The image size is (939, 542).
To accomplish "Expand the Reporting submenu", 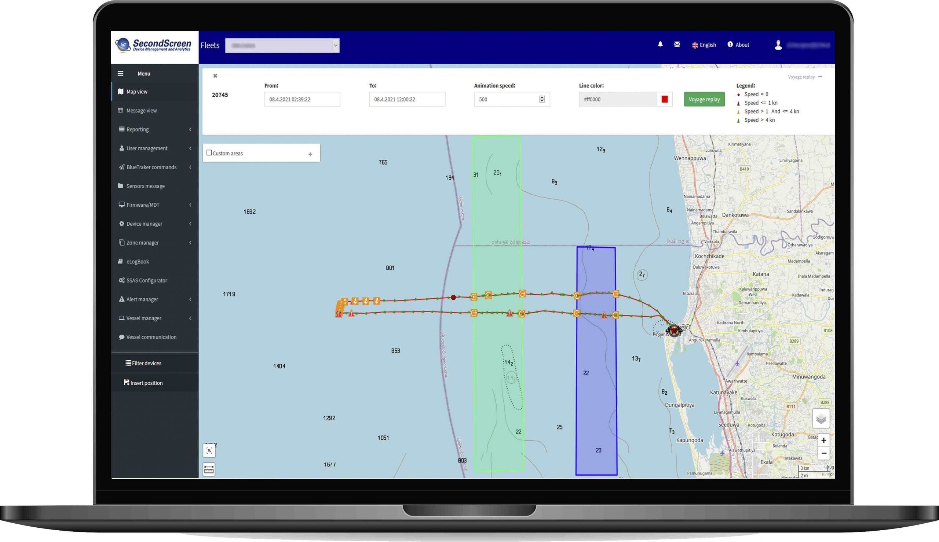I will tap(154, 129).
